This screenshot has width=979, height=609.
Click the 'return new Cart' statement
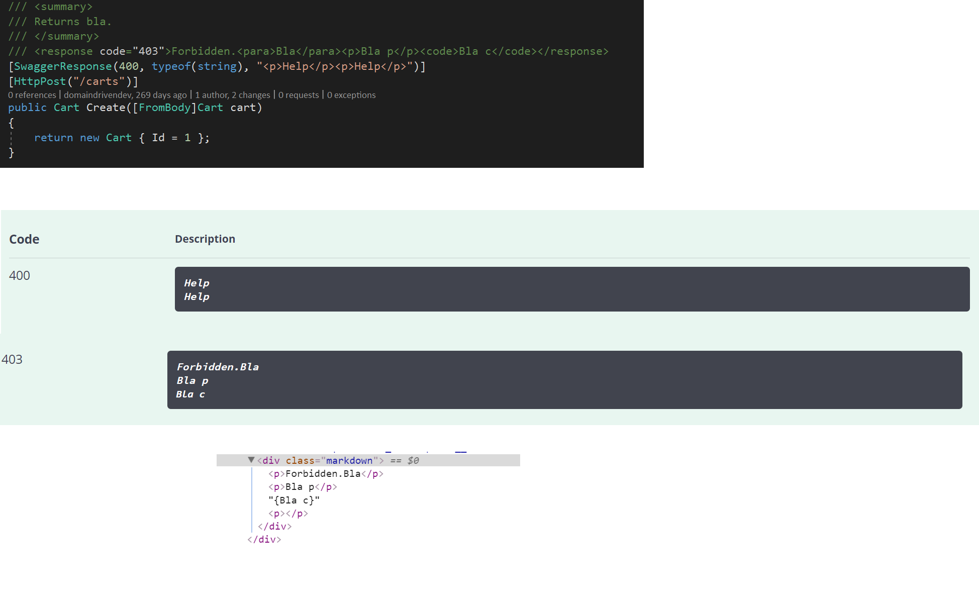[x=122, y=138]
